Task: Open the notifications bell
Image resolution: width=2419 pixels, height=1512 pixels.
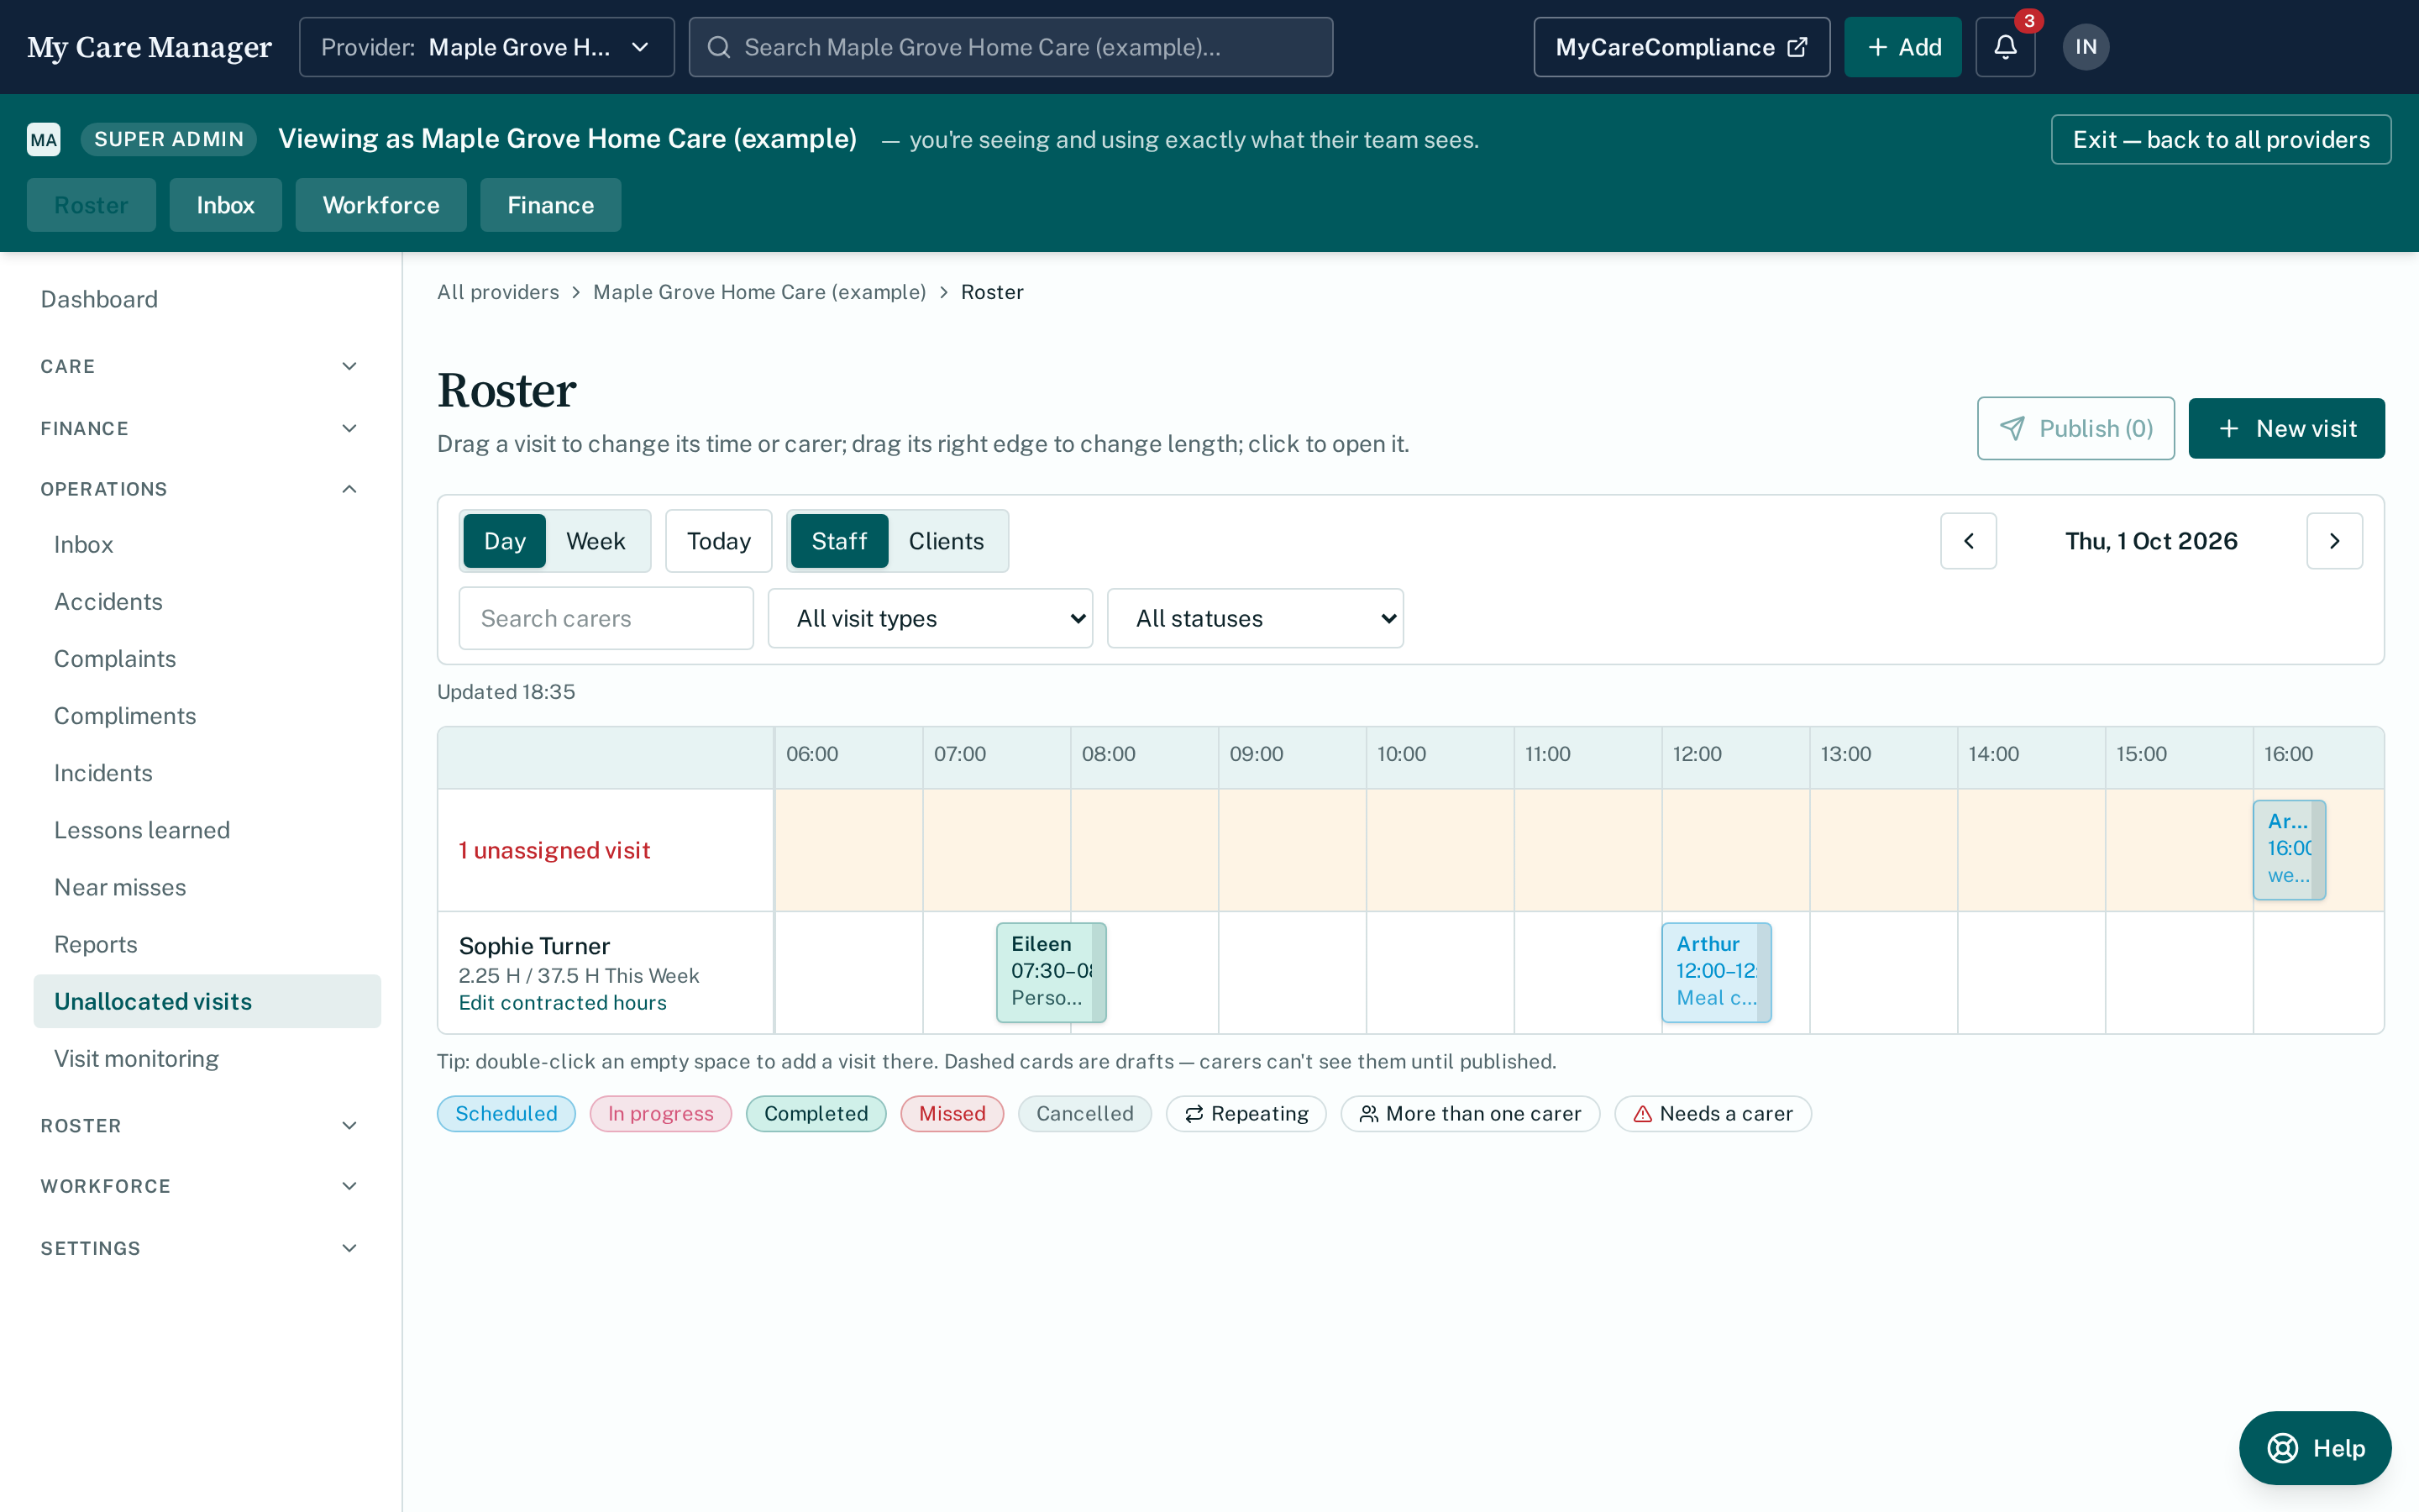Action: [x=2005, y=47]
